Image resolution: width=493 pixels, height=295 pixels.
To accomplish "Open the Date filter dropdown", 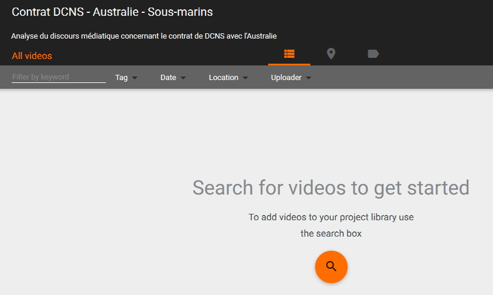I will tap(173, 78).
